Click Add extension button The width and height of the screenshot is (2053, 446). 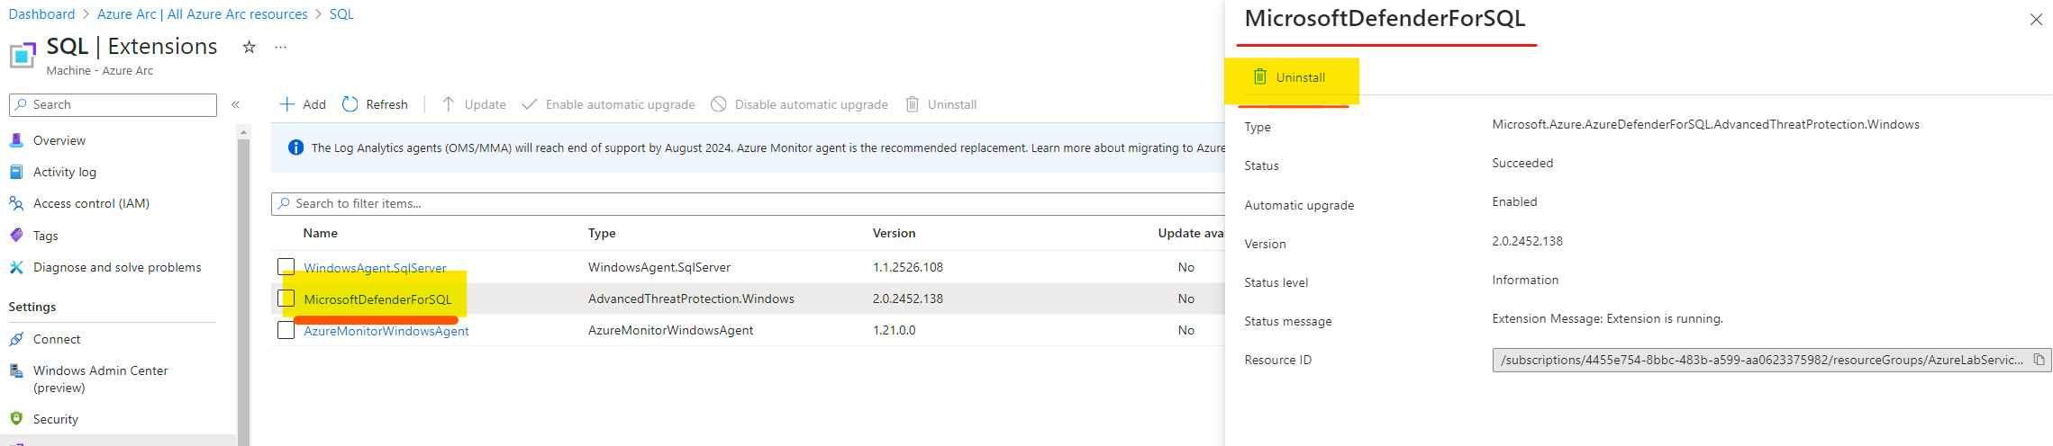[x=303, y=104]
